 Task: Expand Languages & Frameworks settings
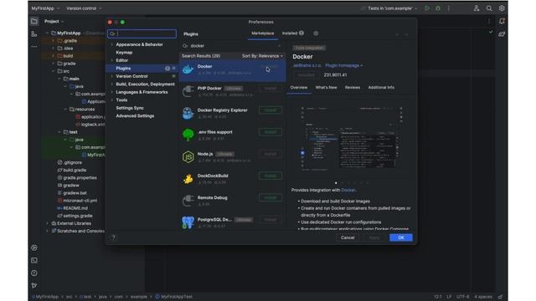click(x=111, y=92)
